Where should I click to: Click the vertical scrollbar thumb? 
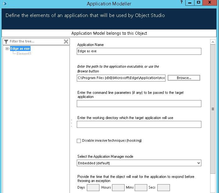213,109
